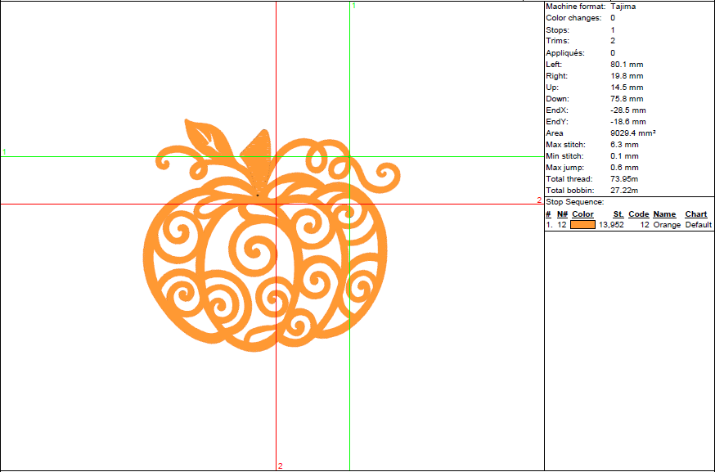The image size is (715, 472).
Task: Click the 'N#' column header
Action: tap(562, 214)
